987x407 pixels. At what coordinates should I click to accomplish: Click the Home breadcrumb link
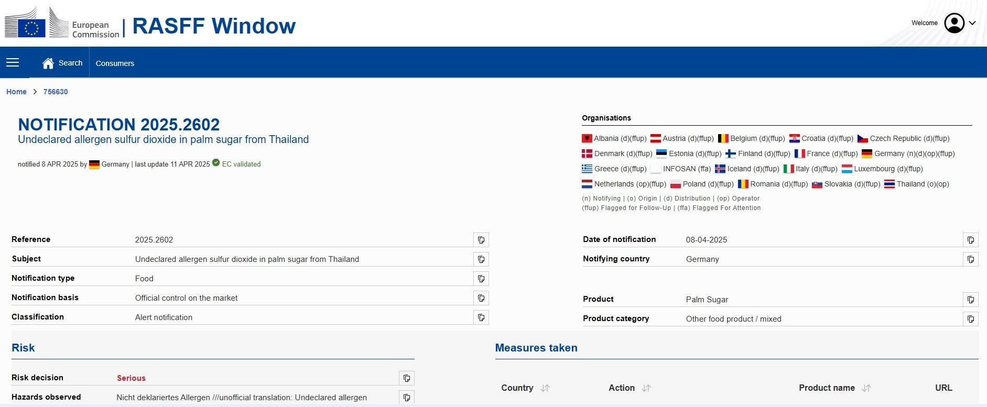(x=16, y=92)
